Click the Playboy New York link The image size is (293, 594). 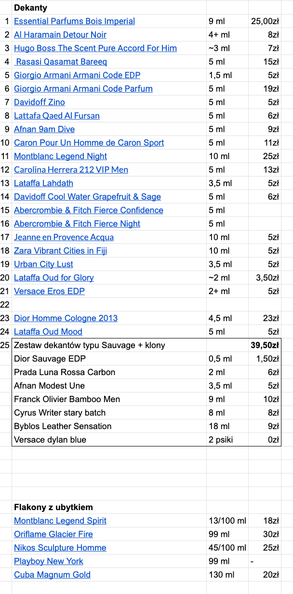point(48,561)
